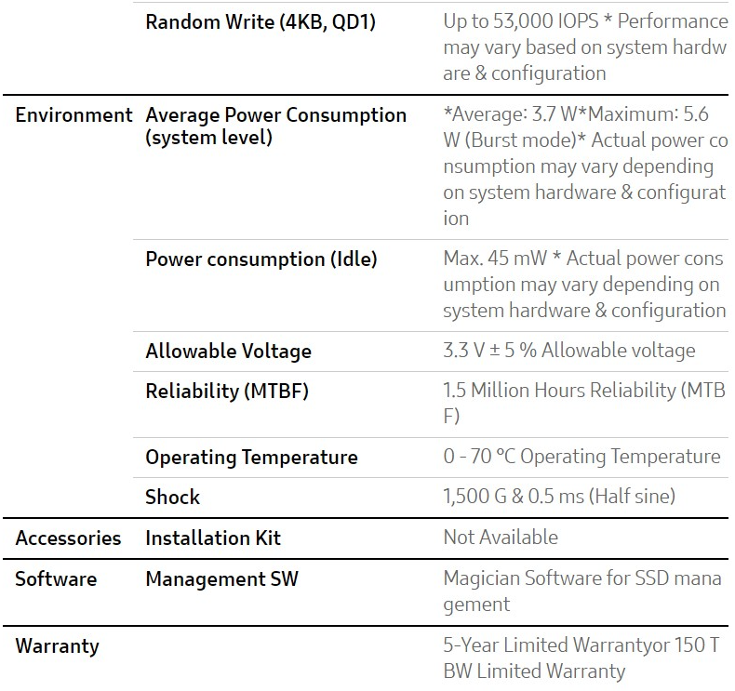This screenshot has height=691, width=735.
Task: Select the Allowable Voltage label
Action: point(229,352)
